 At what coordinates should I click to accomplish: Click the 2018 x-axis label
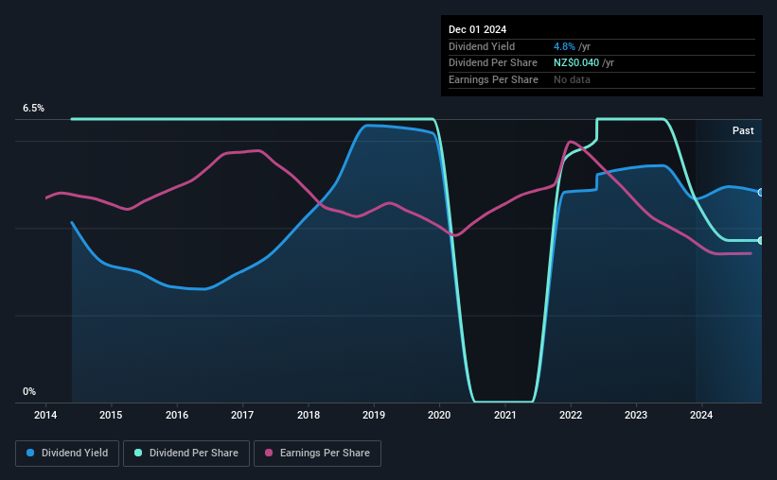pyautogui.click(x=309, y=415)
